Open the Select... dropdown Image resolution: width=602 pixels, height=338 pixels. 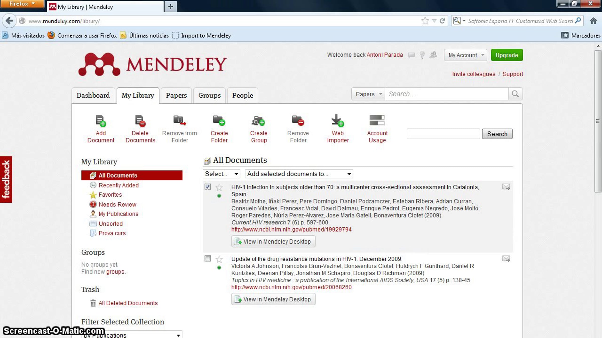pyautogui.click(x=221, y=174)
